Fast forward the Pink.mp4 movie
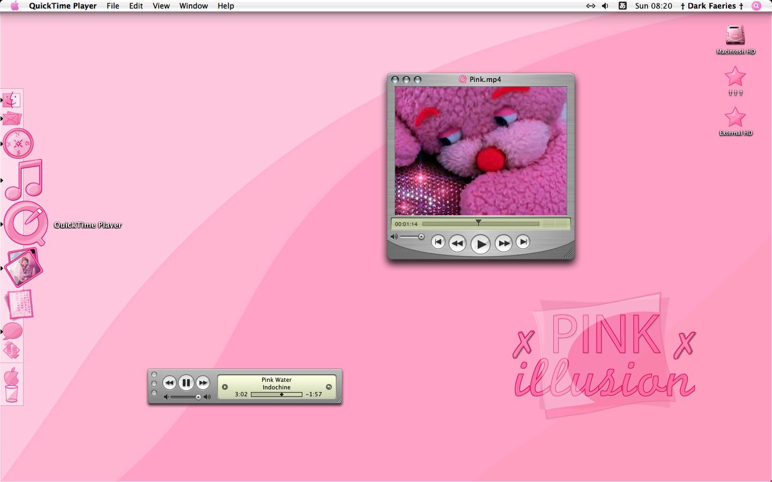The height and width of the screenshot is (482, 772). tap(503, 244)
